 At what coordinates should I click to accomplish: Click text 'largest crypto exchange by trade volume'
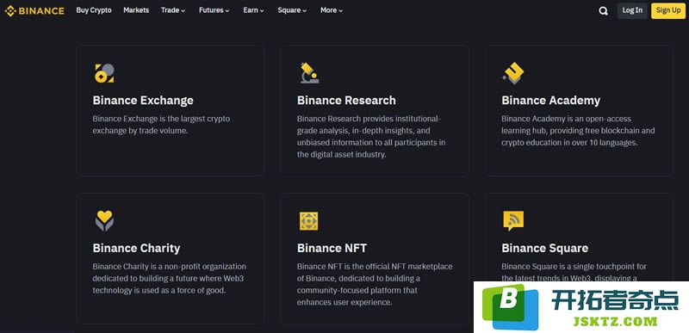click(161, 125)
